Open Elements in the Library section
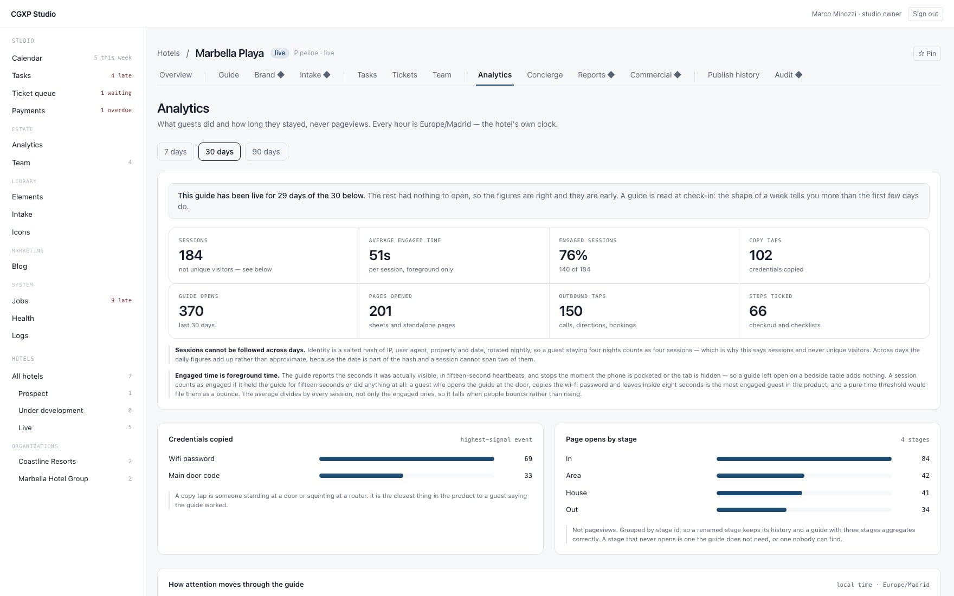The image size is (954, 596). [72, 197]
